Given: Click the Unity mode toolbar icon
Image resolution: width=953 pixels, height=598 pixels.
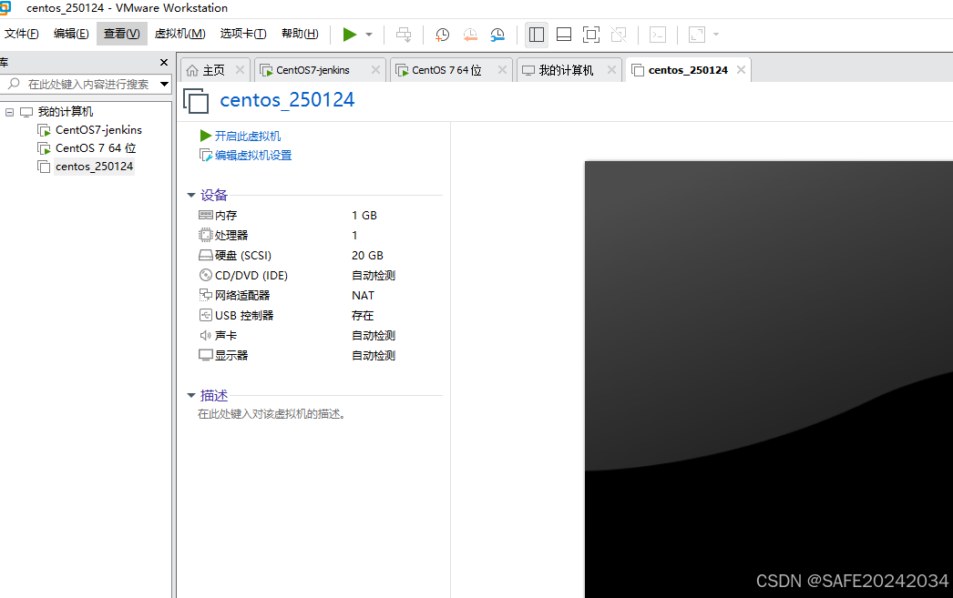Looking at the screenshot, I should (619, 35).
